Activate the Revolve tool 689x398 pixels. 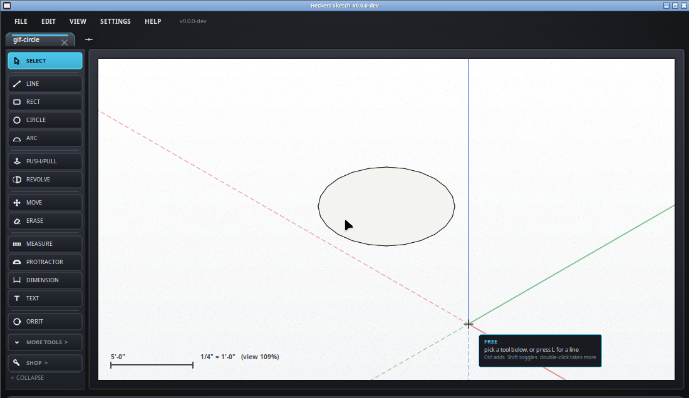tap(45, 180)
